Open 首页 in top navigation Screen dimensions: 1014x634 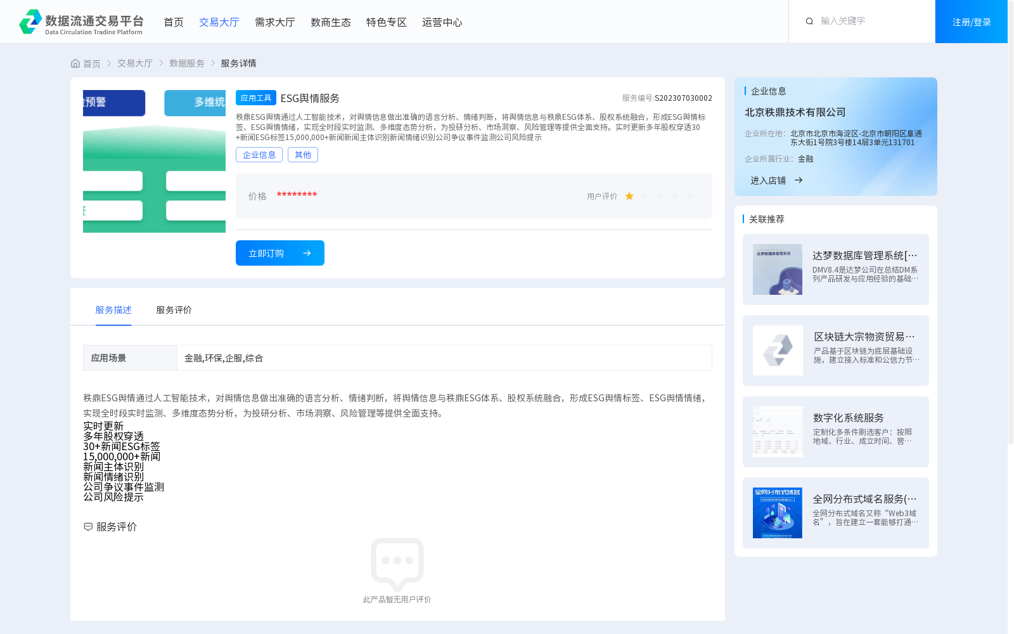click(x=174, y=22)
